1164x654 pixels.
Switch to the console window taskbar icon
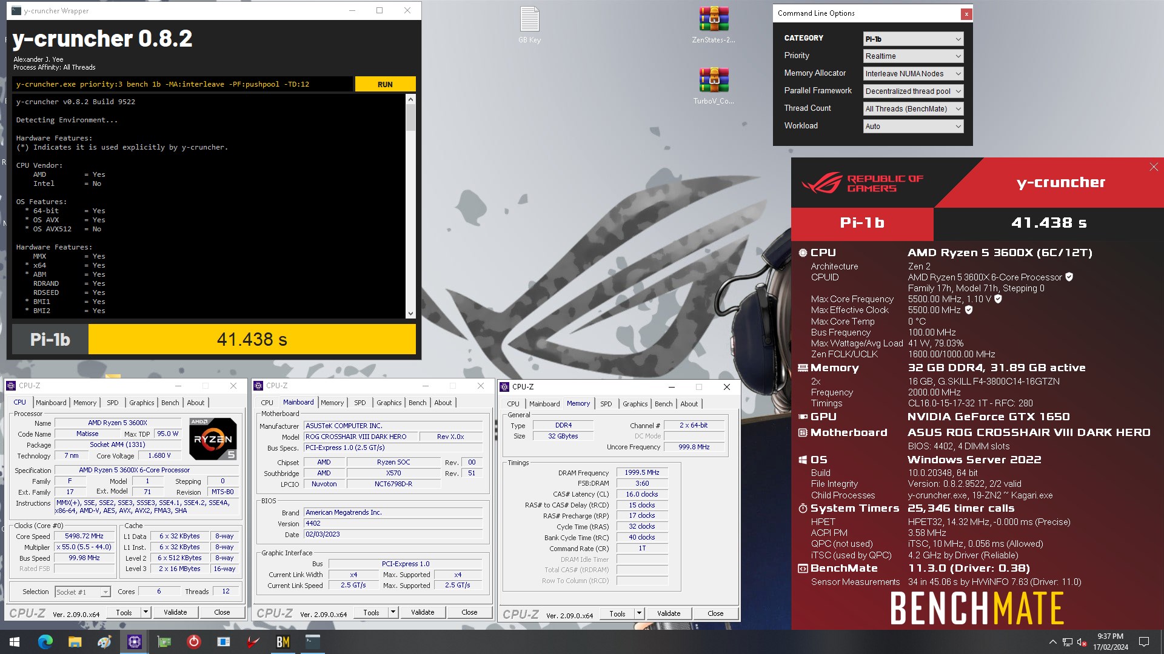tap(312, 642)
